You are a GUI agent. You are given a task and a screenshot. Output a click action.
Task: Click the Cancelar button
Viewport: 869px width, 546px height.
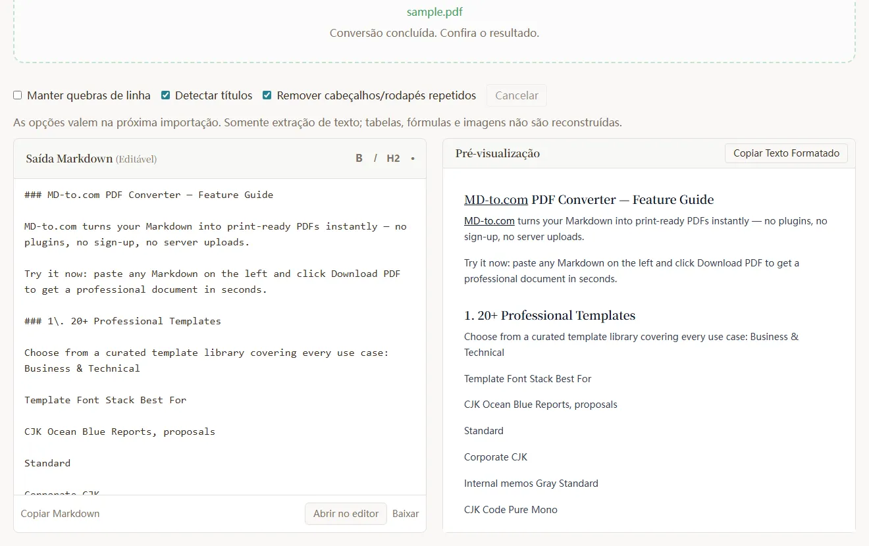pos(517,95)
